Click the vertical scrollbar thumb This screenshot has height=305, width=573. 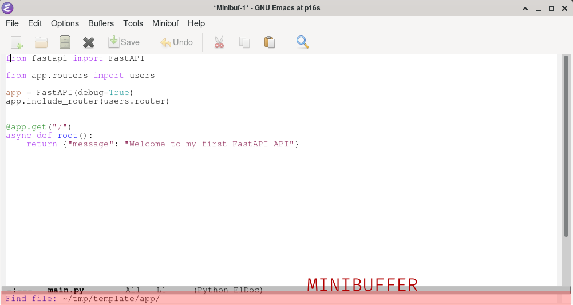pos(566,146)
